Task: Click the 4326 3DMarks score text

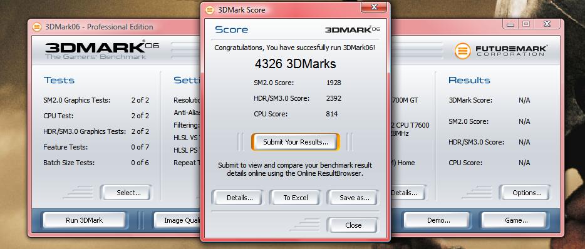Action: [x=295, y=64]
